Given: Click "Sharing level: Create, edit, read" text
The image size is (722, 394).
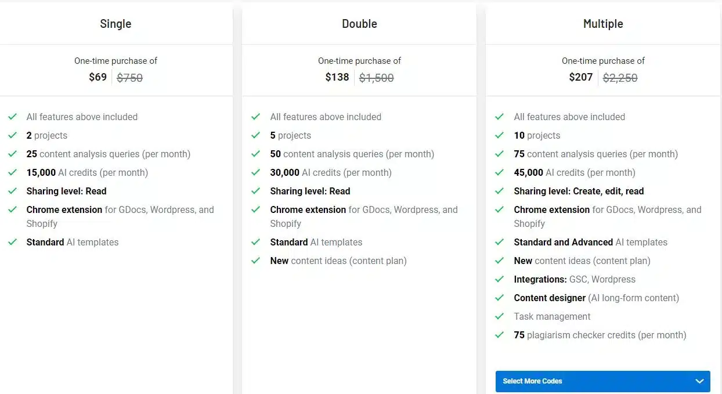Looking at the screenshot, I should (x=579, y=191).
